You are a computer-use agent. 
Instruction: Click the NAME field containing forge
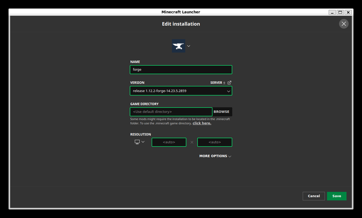click(181, 70)
